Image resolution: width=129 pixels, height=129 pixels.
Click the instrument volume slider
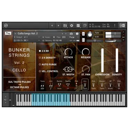113,41
